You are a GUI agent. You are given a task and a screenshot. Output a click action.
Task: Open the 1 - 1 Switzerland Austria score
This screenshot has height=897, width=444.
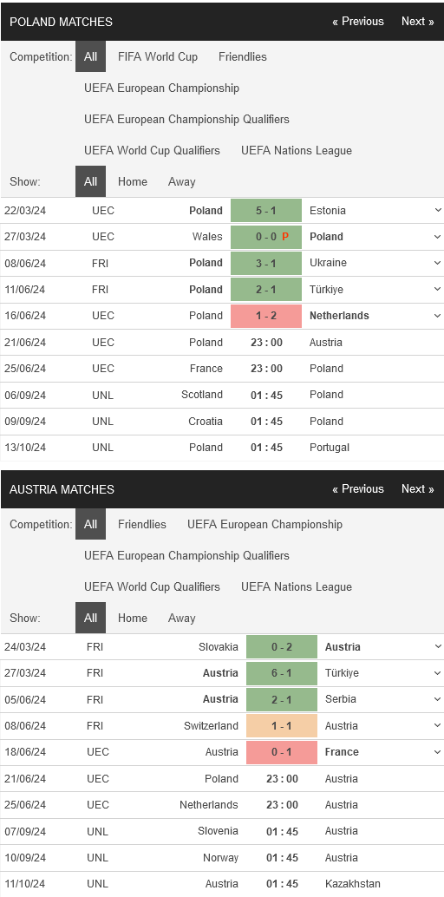pos(282,725)
